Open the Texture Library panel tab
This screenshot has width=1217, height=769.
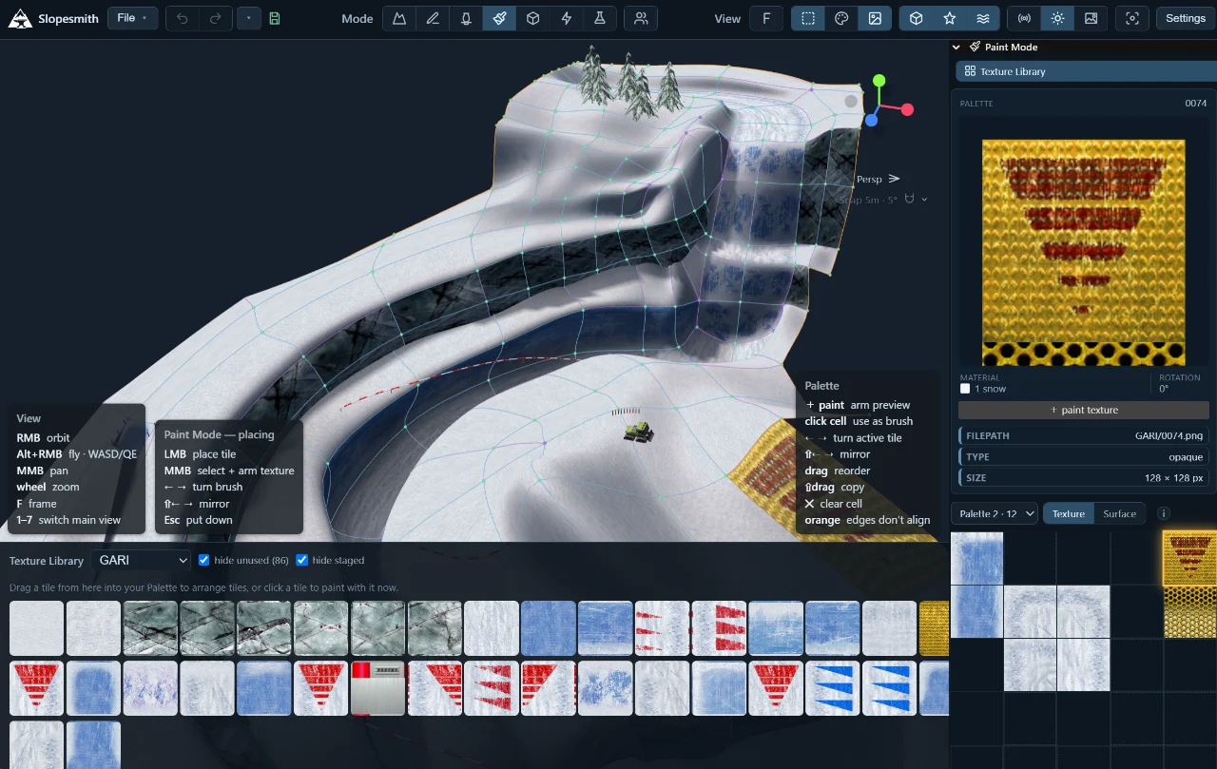click(1084, 71)
